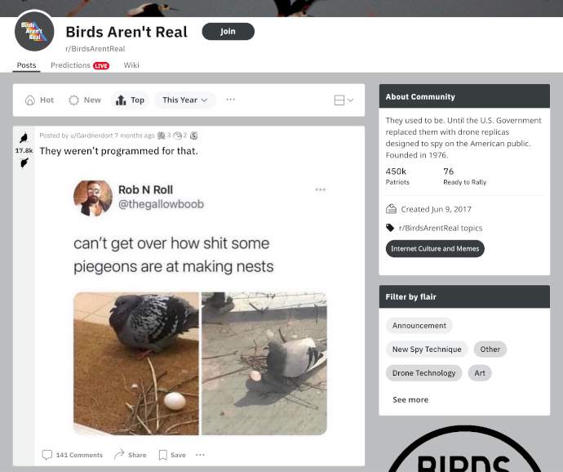Open the card view layout dropdown
This screenshot has height=472, width=563.
click(x=344, y=100)
